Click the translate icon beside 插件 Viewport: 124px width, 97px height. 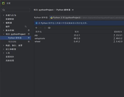click(x=26, y=27)
